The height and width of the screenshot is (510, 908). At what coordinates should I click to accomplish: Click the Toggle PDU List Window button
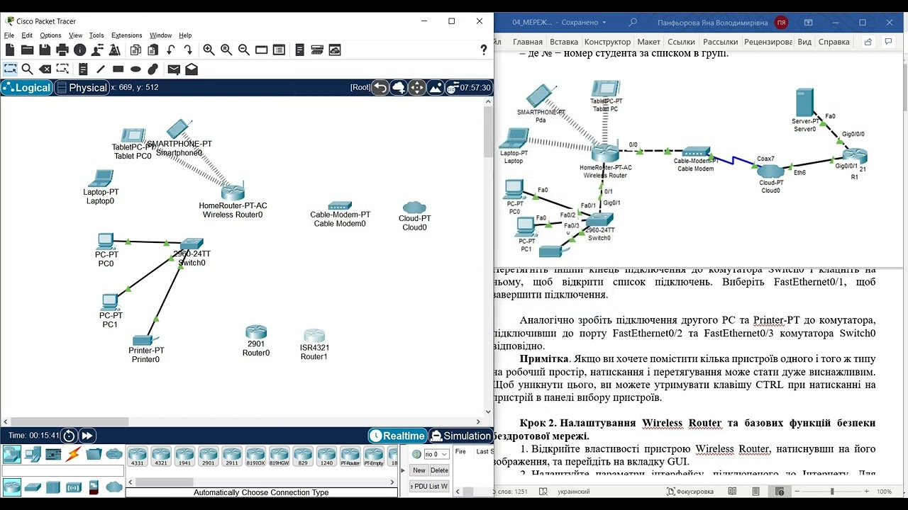[x=429, y=486]
